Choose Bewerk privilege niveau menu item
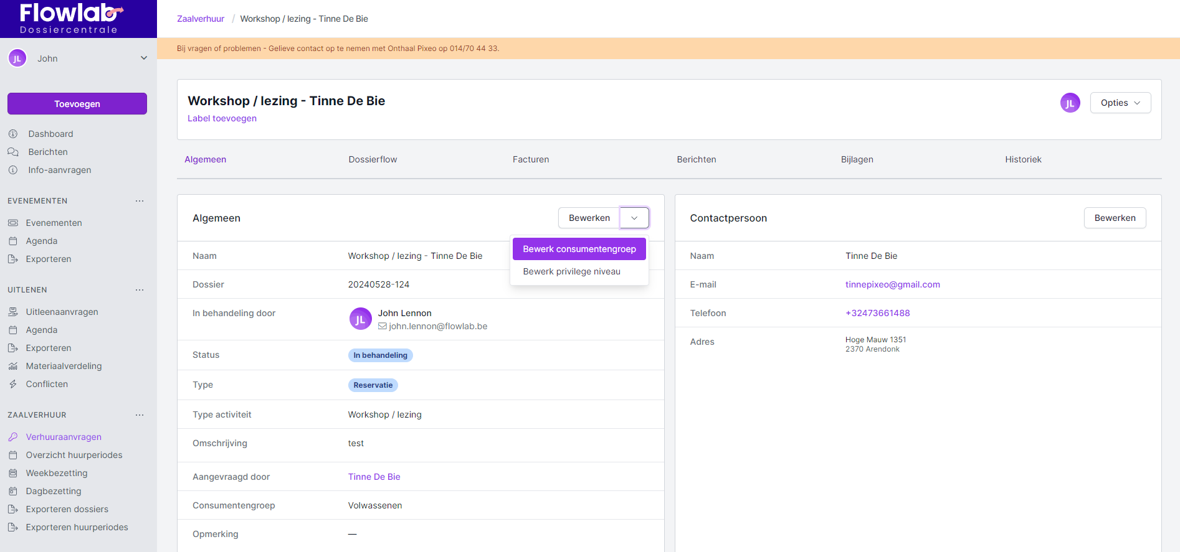The width and height of the screenshot is (1180, 552). coord(571,271)
